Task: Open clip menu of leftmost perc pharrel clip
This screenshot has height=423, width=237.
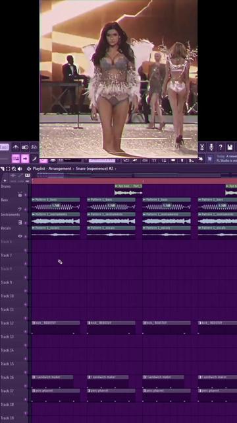Action: click(x=34, y=391)
